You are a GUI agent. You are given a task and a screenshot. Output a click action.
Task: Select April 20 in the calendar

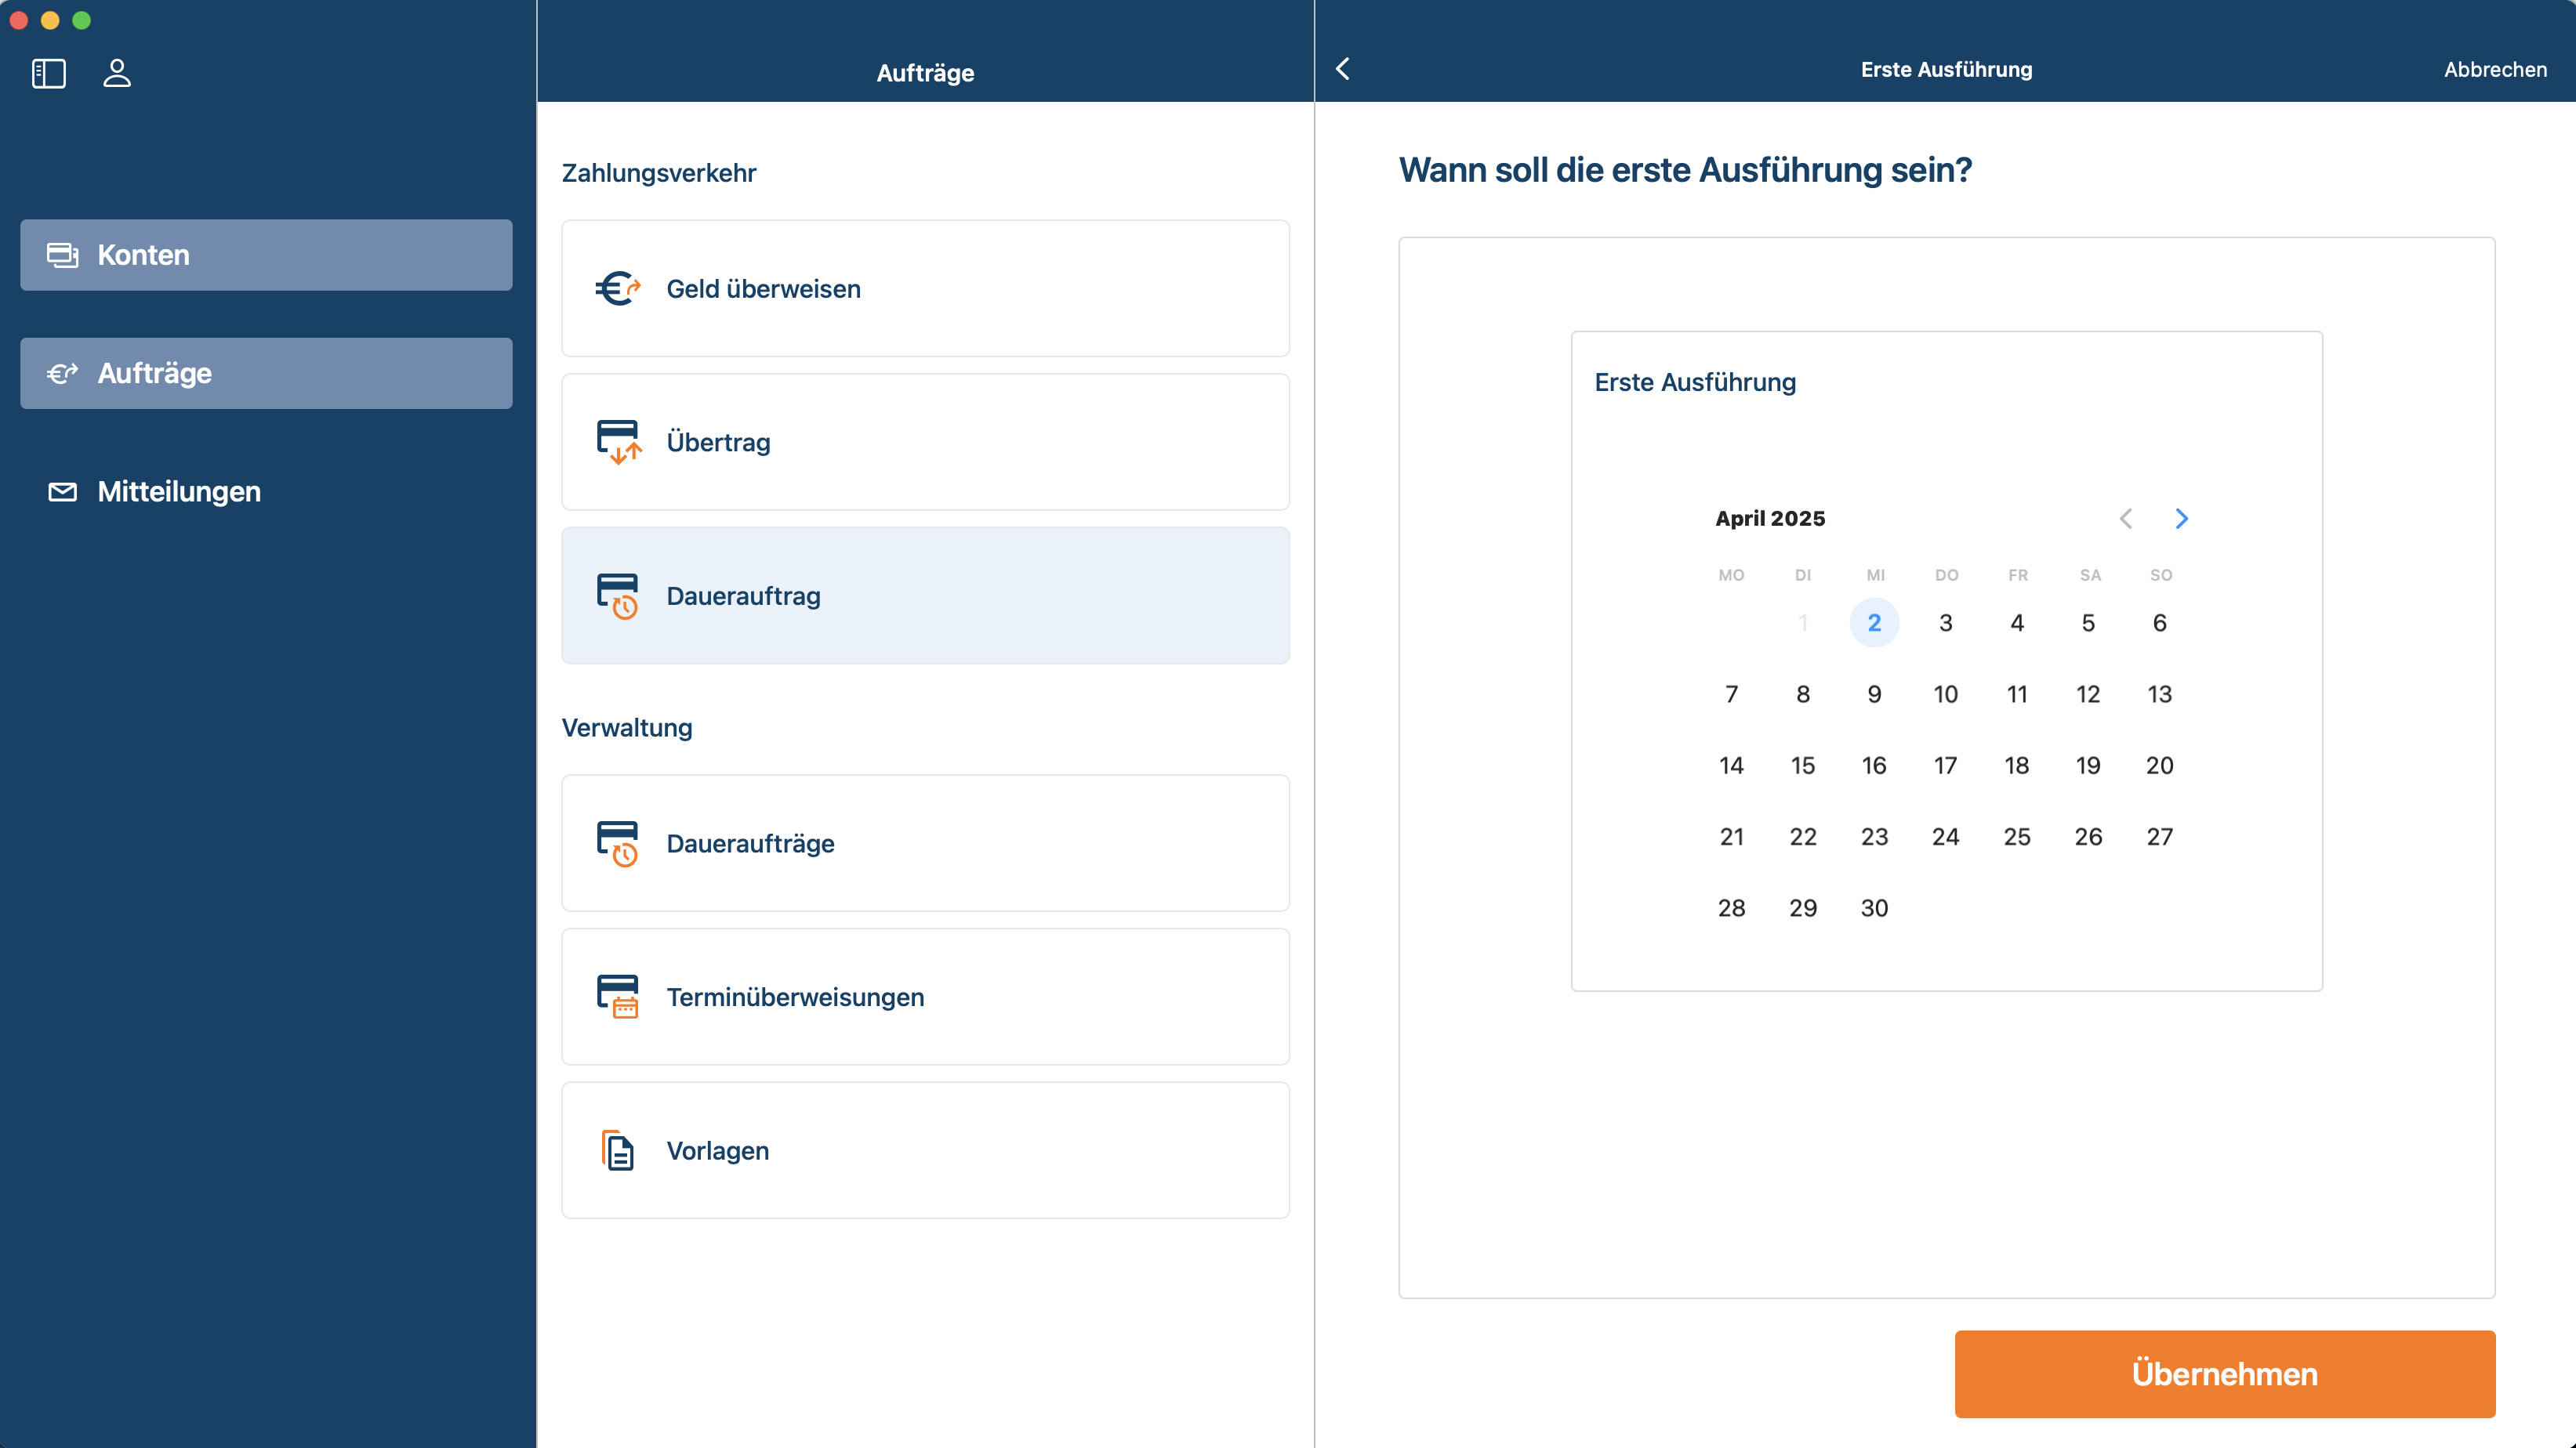coord(2160,766)
